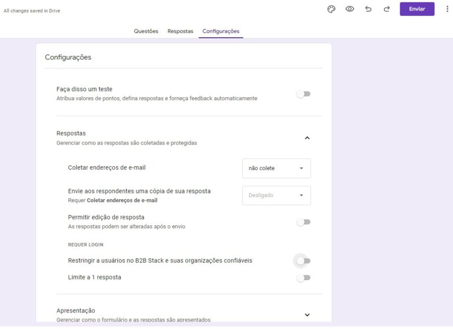Enable the 'Faça disso um teste' toggle
The width and height of the screenshot is (453, 329).
click(304, 94)
